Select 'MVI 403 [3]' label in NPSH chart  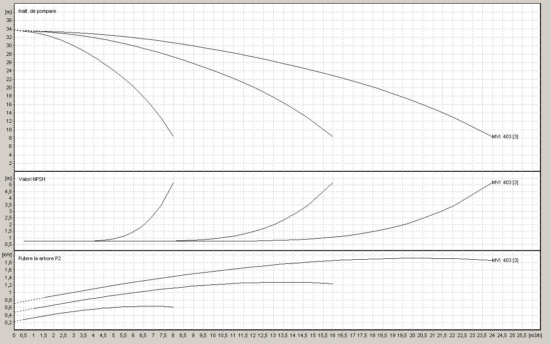click(x=505, y=182)
